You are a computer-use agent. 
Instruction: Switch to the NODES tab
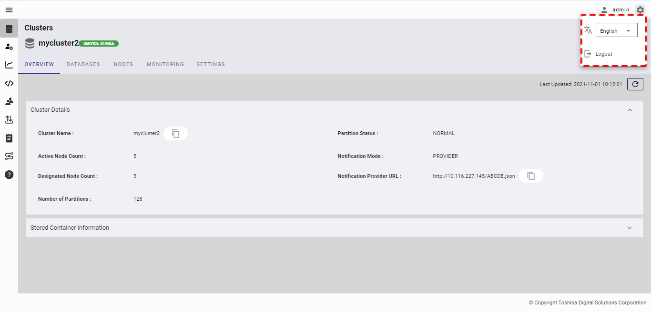coord(123,64)
